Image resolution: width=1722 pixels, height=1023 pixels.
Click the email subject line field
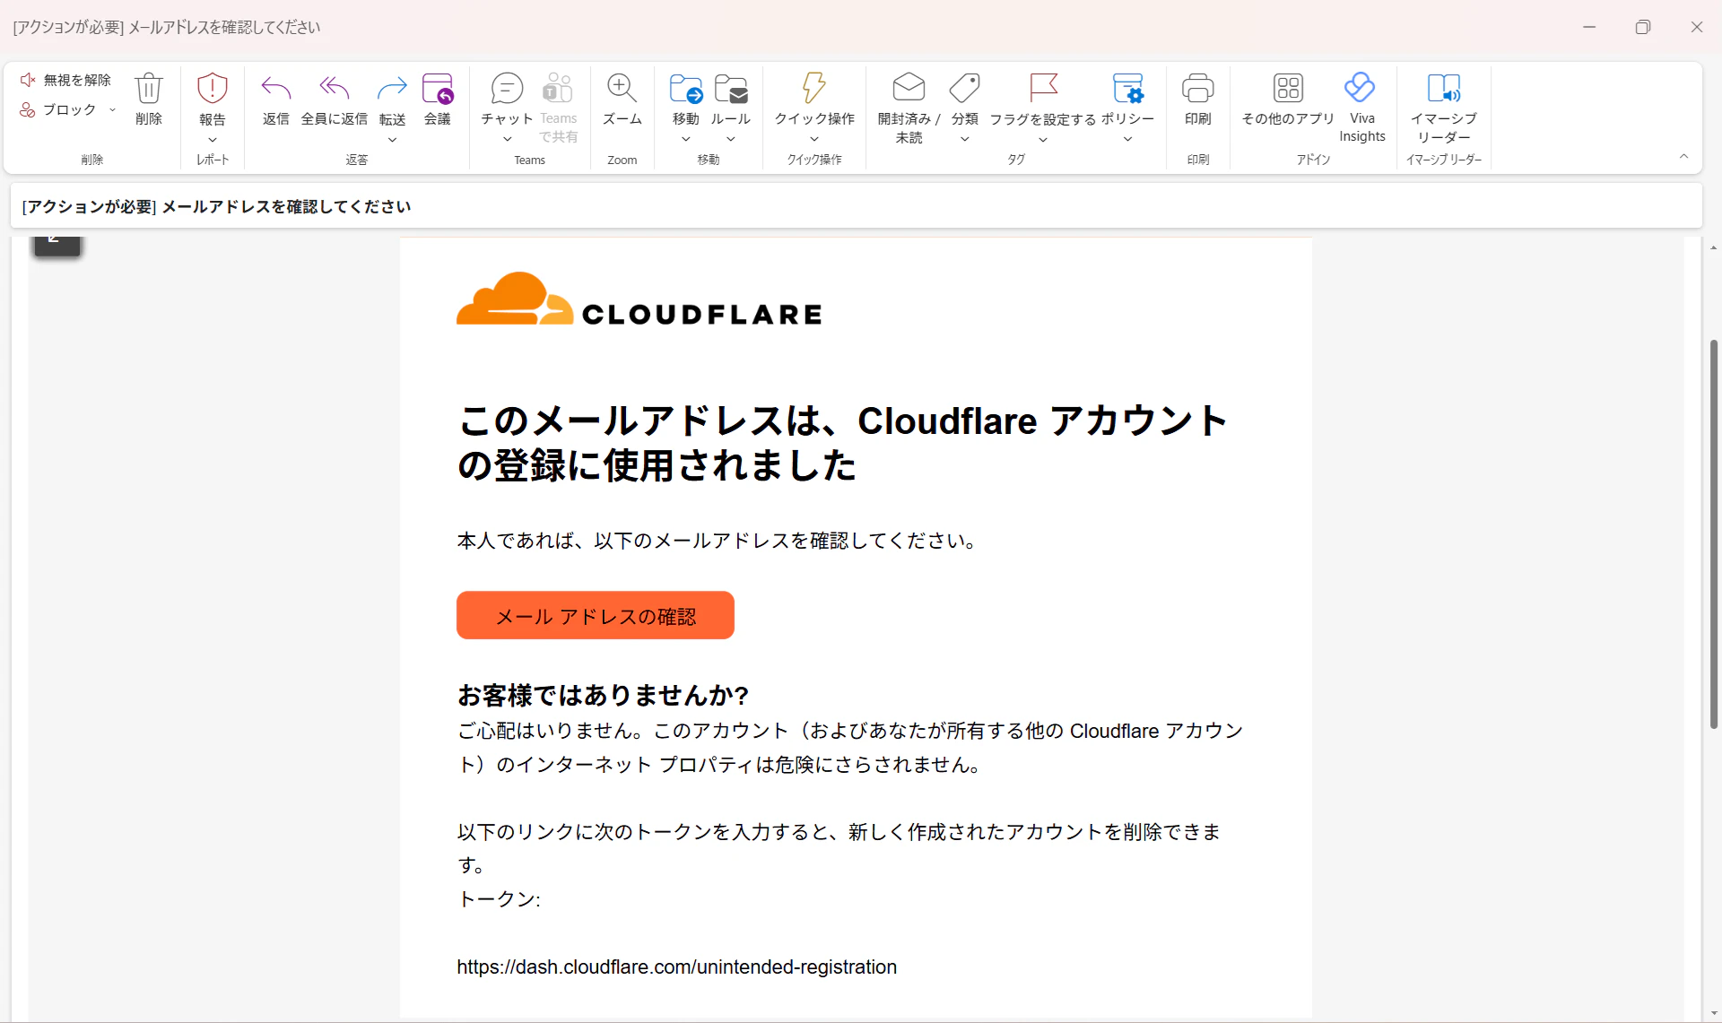click(857, 206)
